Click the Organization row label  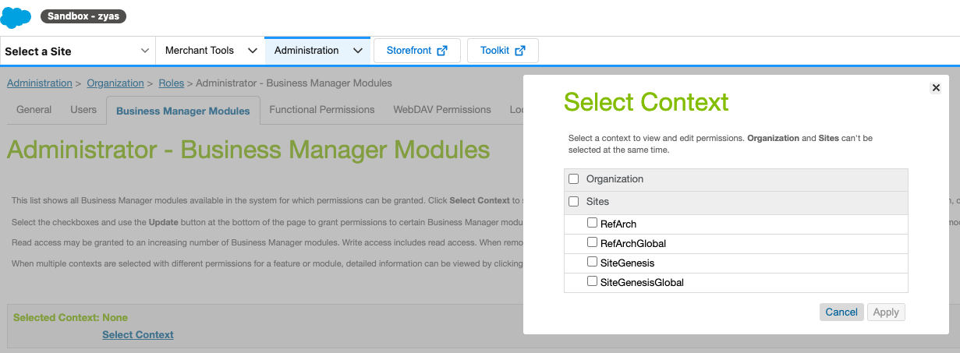coord(615,179)
